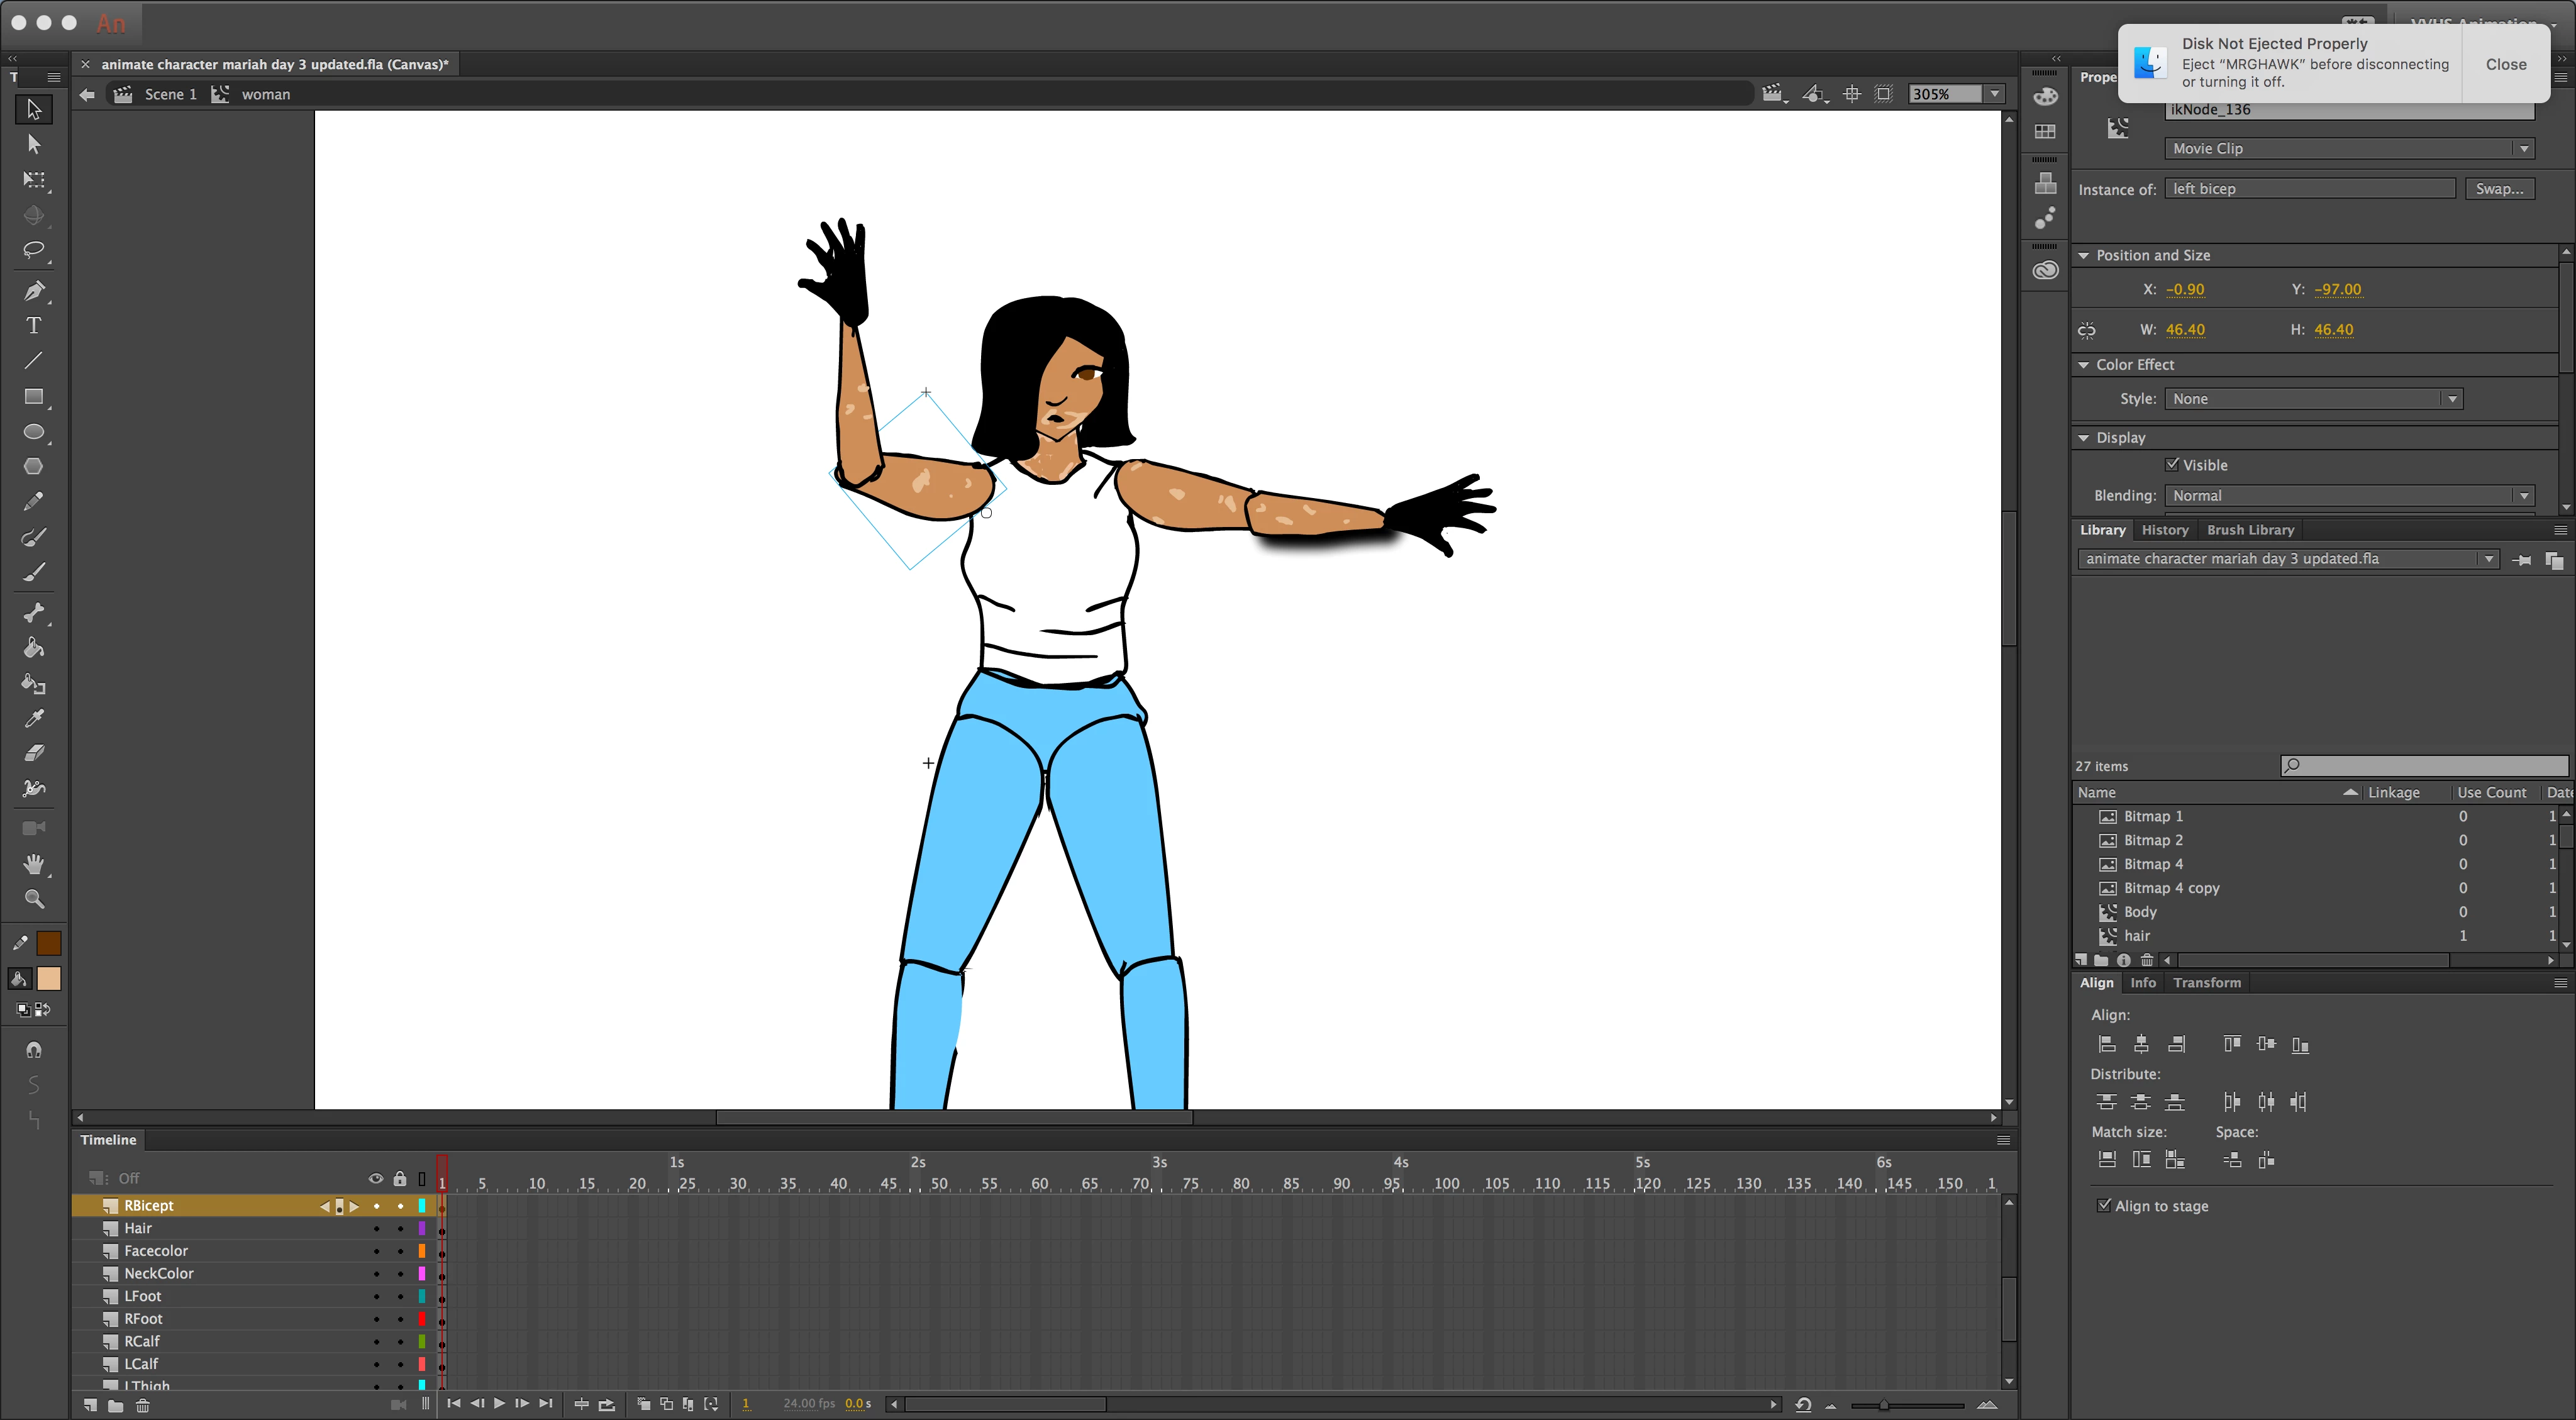
Task: Toggle visibility dot on Hair layer
Action: point(377,1228)
